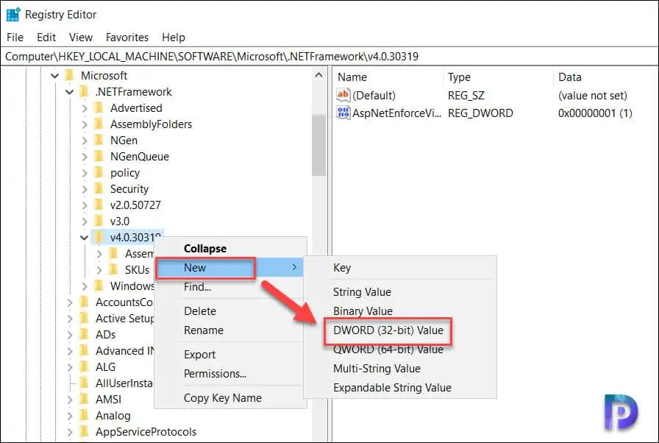
Task: Click the Data column header
Action: click(569, 77)
